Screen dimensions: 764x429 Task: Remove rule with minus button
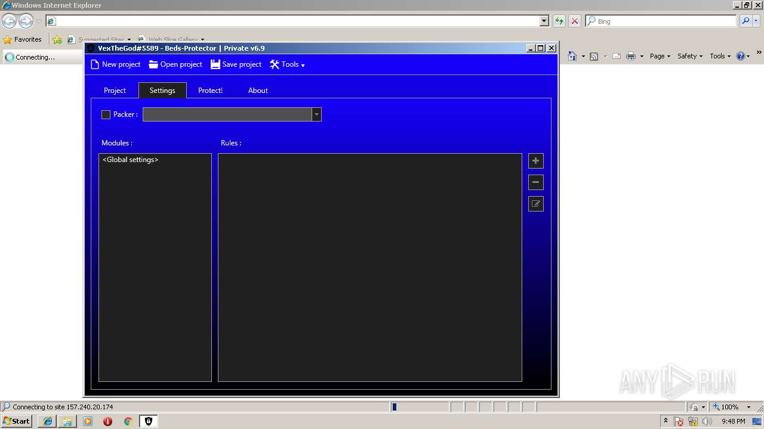point(536,182)
